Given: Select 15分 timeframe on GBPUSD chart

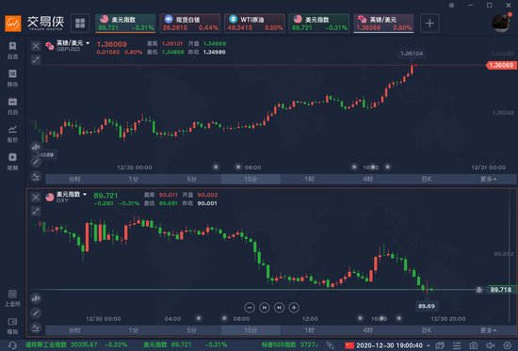Looking at the screenshot, I should [251, 179].
